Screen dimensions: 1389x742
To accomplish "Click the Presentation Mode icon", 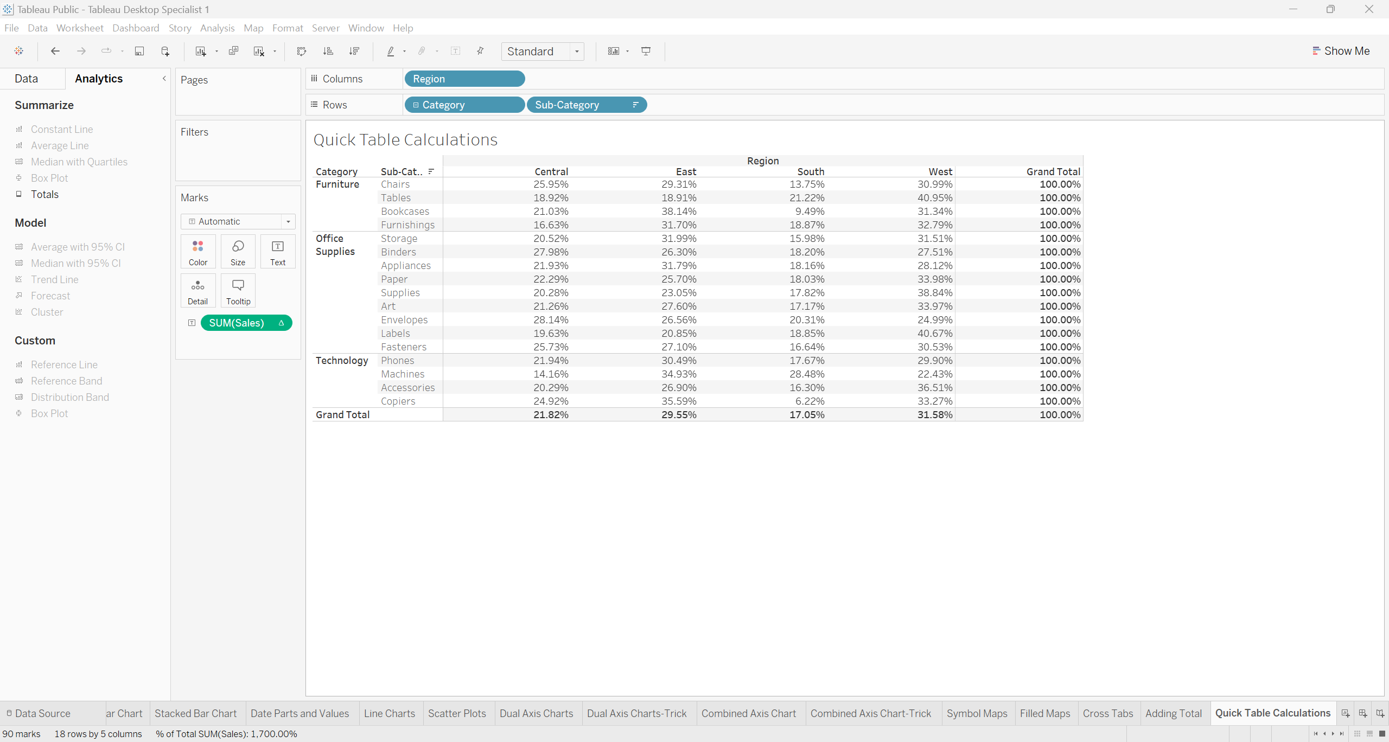I will coord(646,51).
